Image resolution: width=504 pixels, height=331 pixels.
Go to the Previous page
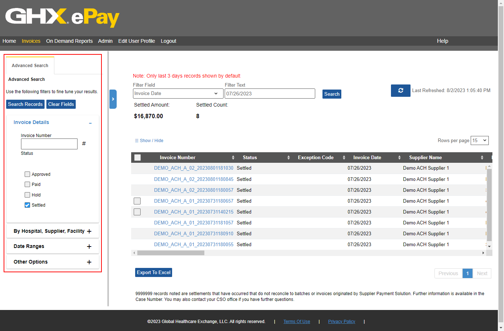[x=448, y=274]
